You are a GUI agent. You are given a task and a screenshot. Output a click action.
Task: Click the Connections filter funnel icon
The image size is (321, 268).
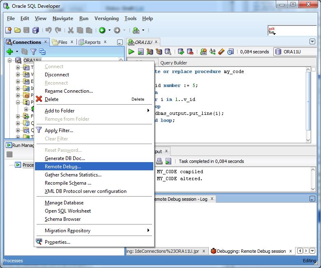coord(33,52)
